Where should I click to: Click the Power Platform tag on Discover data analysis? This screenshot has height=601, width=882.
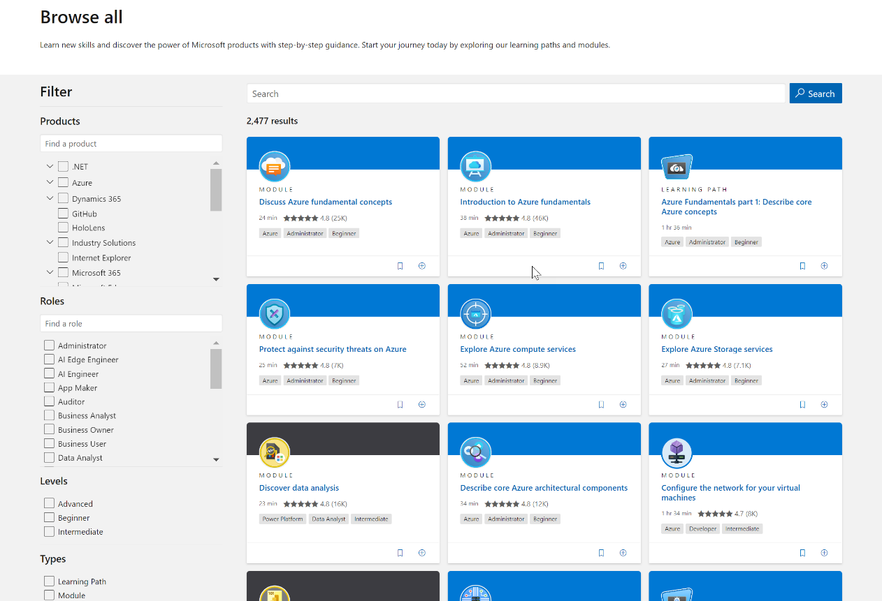[x=282, y=519]
